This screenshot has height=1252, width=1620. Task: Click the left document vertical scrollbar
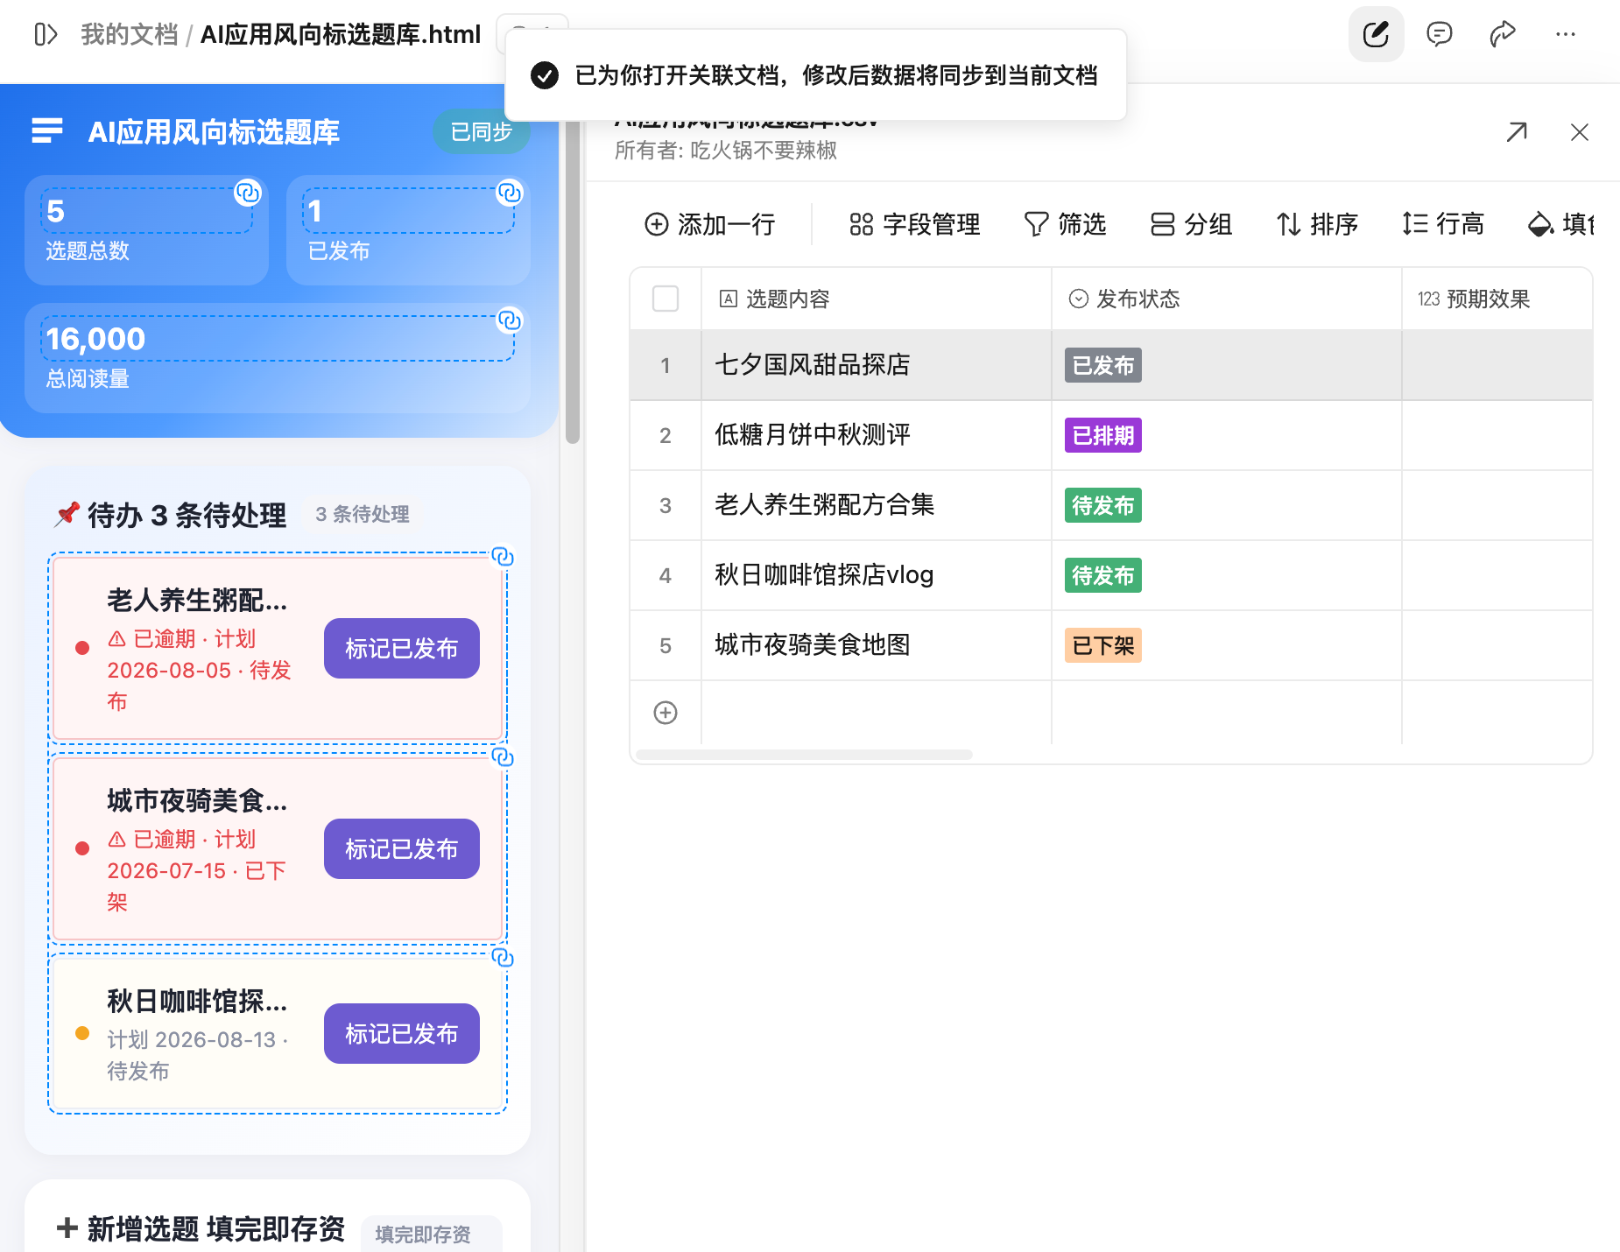573,280
